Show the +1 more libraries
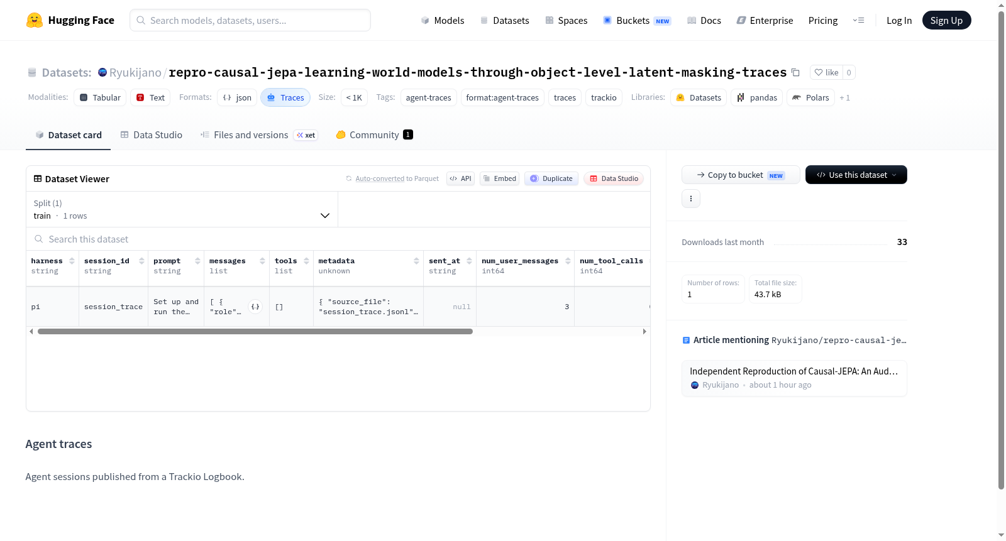 [844, 97]
